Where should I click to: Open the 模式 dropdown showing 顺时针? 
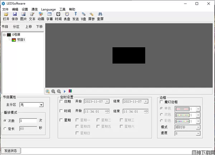198,127
